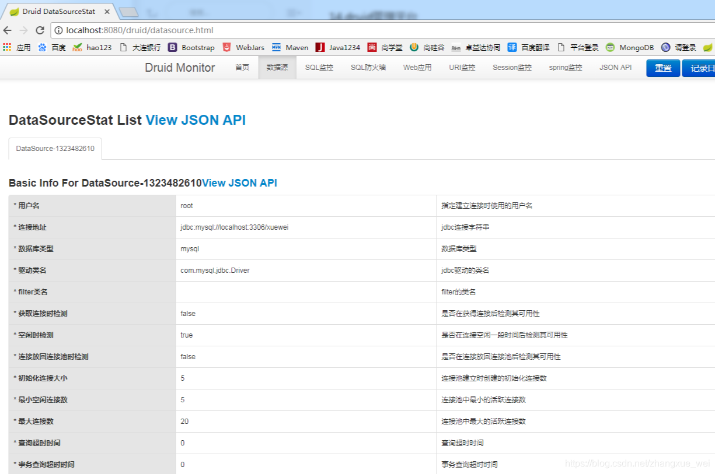
Task: Open the 尚硅谷 bookmark
Action: [427, 48]
